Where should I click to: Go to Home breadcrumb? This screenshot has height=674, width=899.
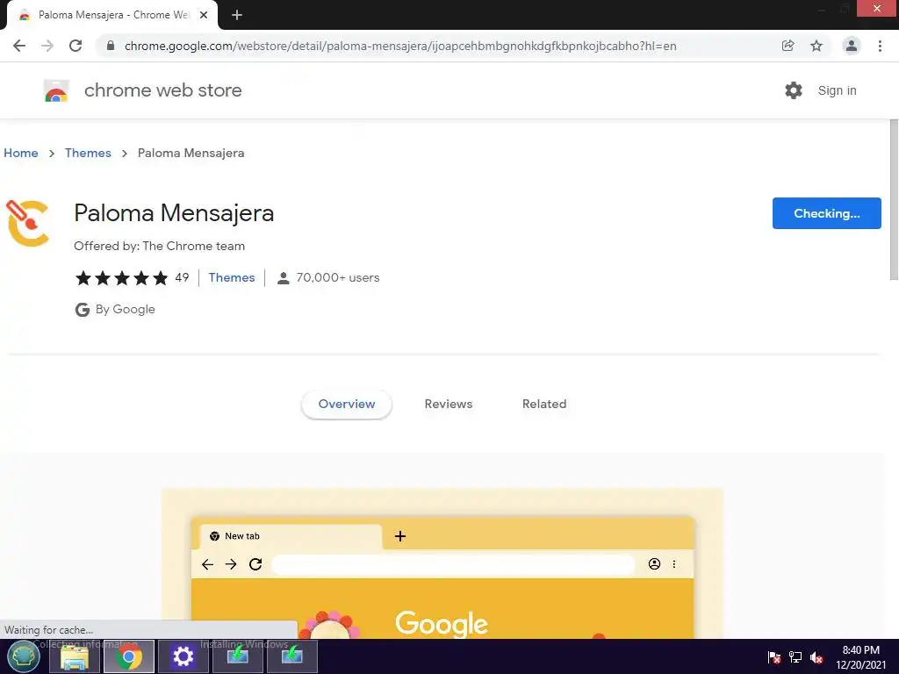(x=21, y=153)
